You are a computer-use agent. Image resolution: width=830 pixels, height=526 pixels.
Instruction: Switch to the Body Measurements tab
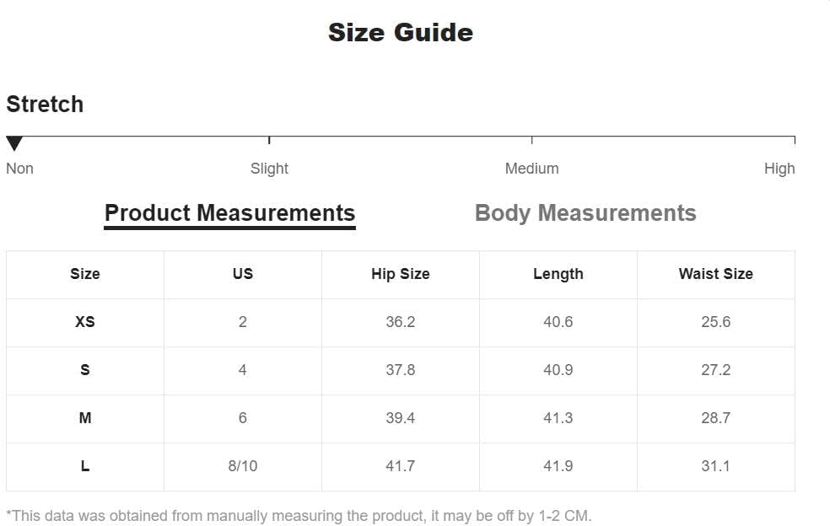click(585, 213)
